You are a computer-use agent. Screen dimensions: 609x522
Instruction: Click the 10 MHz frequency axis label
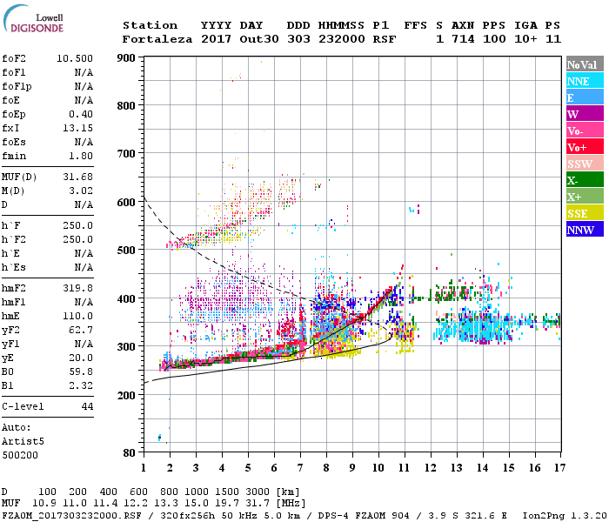pos(378,468)
